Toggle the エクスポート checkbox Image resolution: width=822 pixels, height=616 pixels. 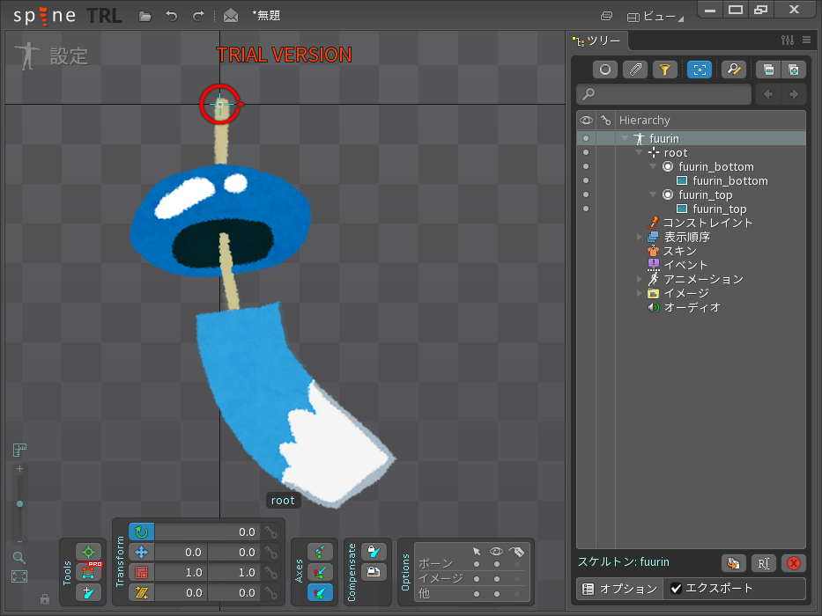coord(677,589)
